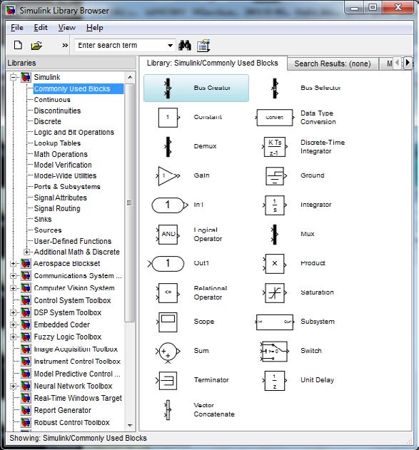The height and width of the screenshot is (450, 419).
Task: Click the binoculars search icon
Action: click(185, 46)
